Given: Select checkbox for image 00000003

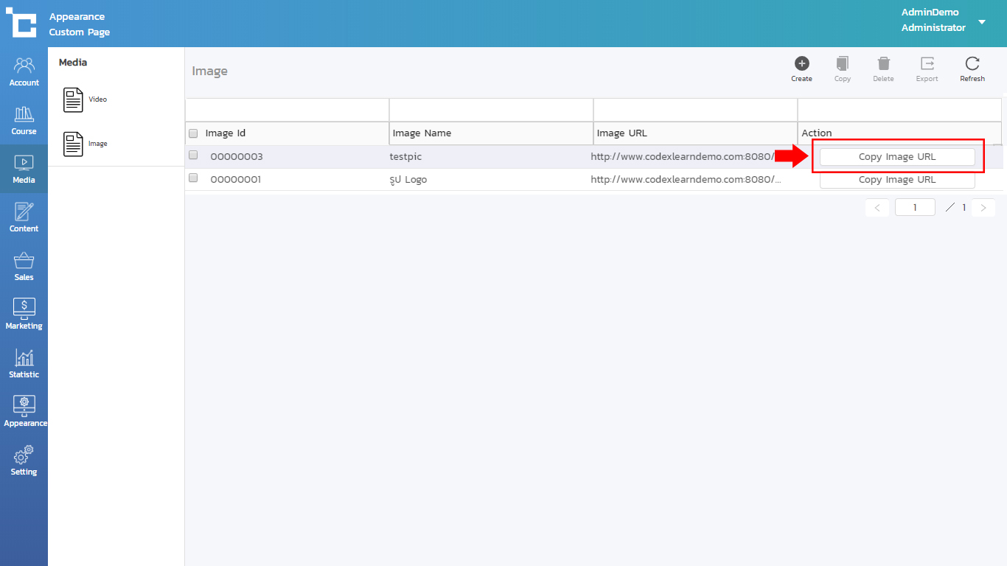Looking at the screenshot, I should coord(193,156).
